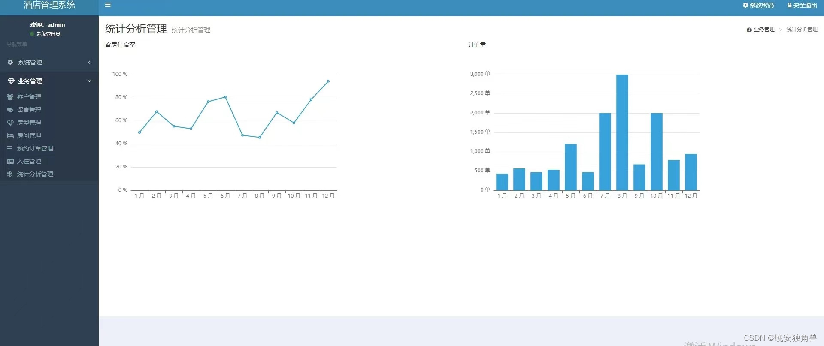Click the 房型管理 diamond icon
Image resolution: width=824 pixels, height=346 pixels.
point(10,123)
